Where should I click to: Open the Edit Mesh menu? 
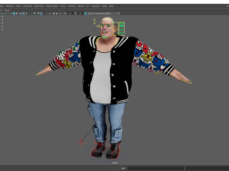[28, 6]
